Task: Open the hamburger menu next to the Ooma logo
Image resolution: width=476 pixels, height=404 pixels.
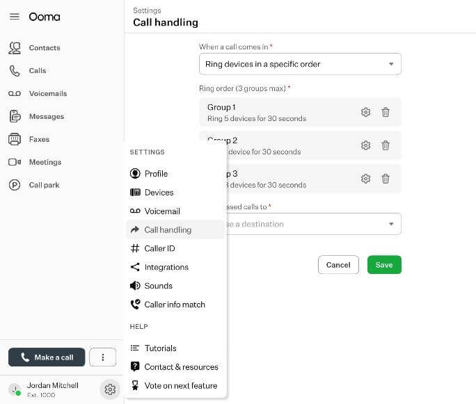Action: pos(14,17)
